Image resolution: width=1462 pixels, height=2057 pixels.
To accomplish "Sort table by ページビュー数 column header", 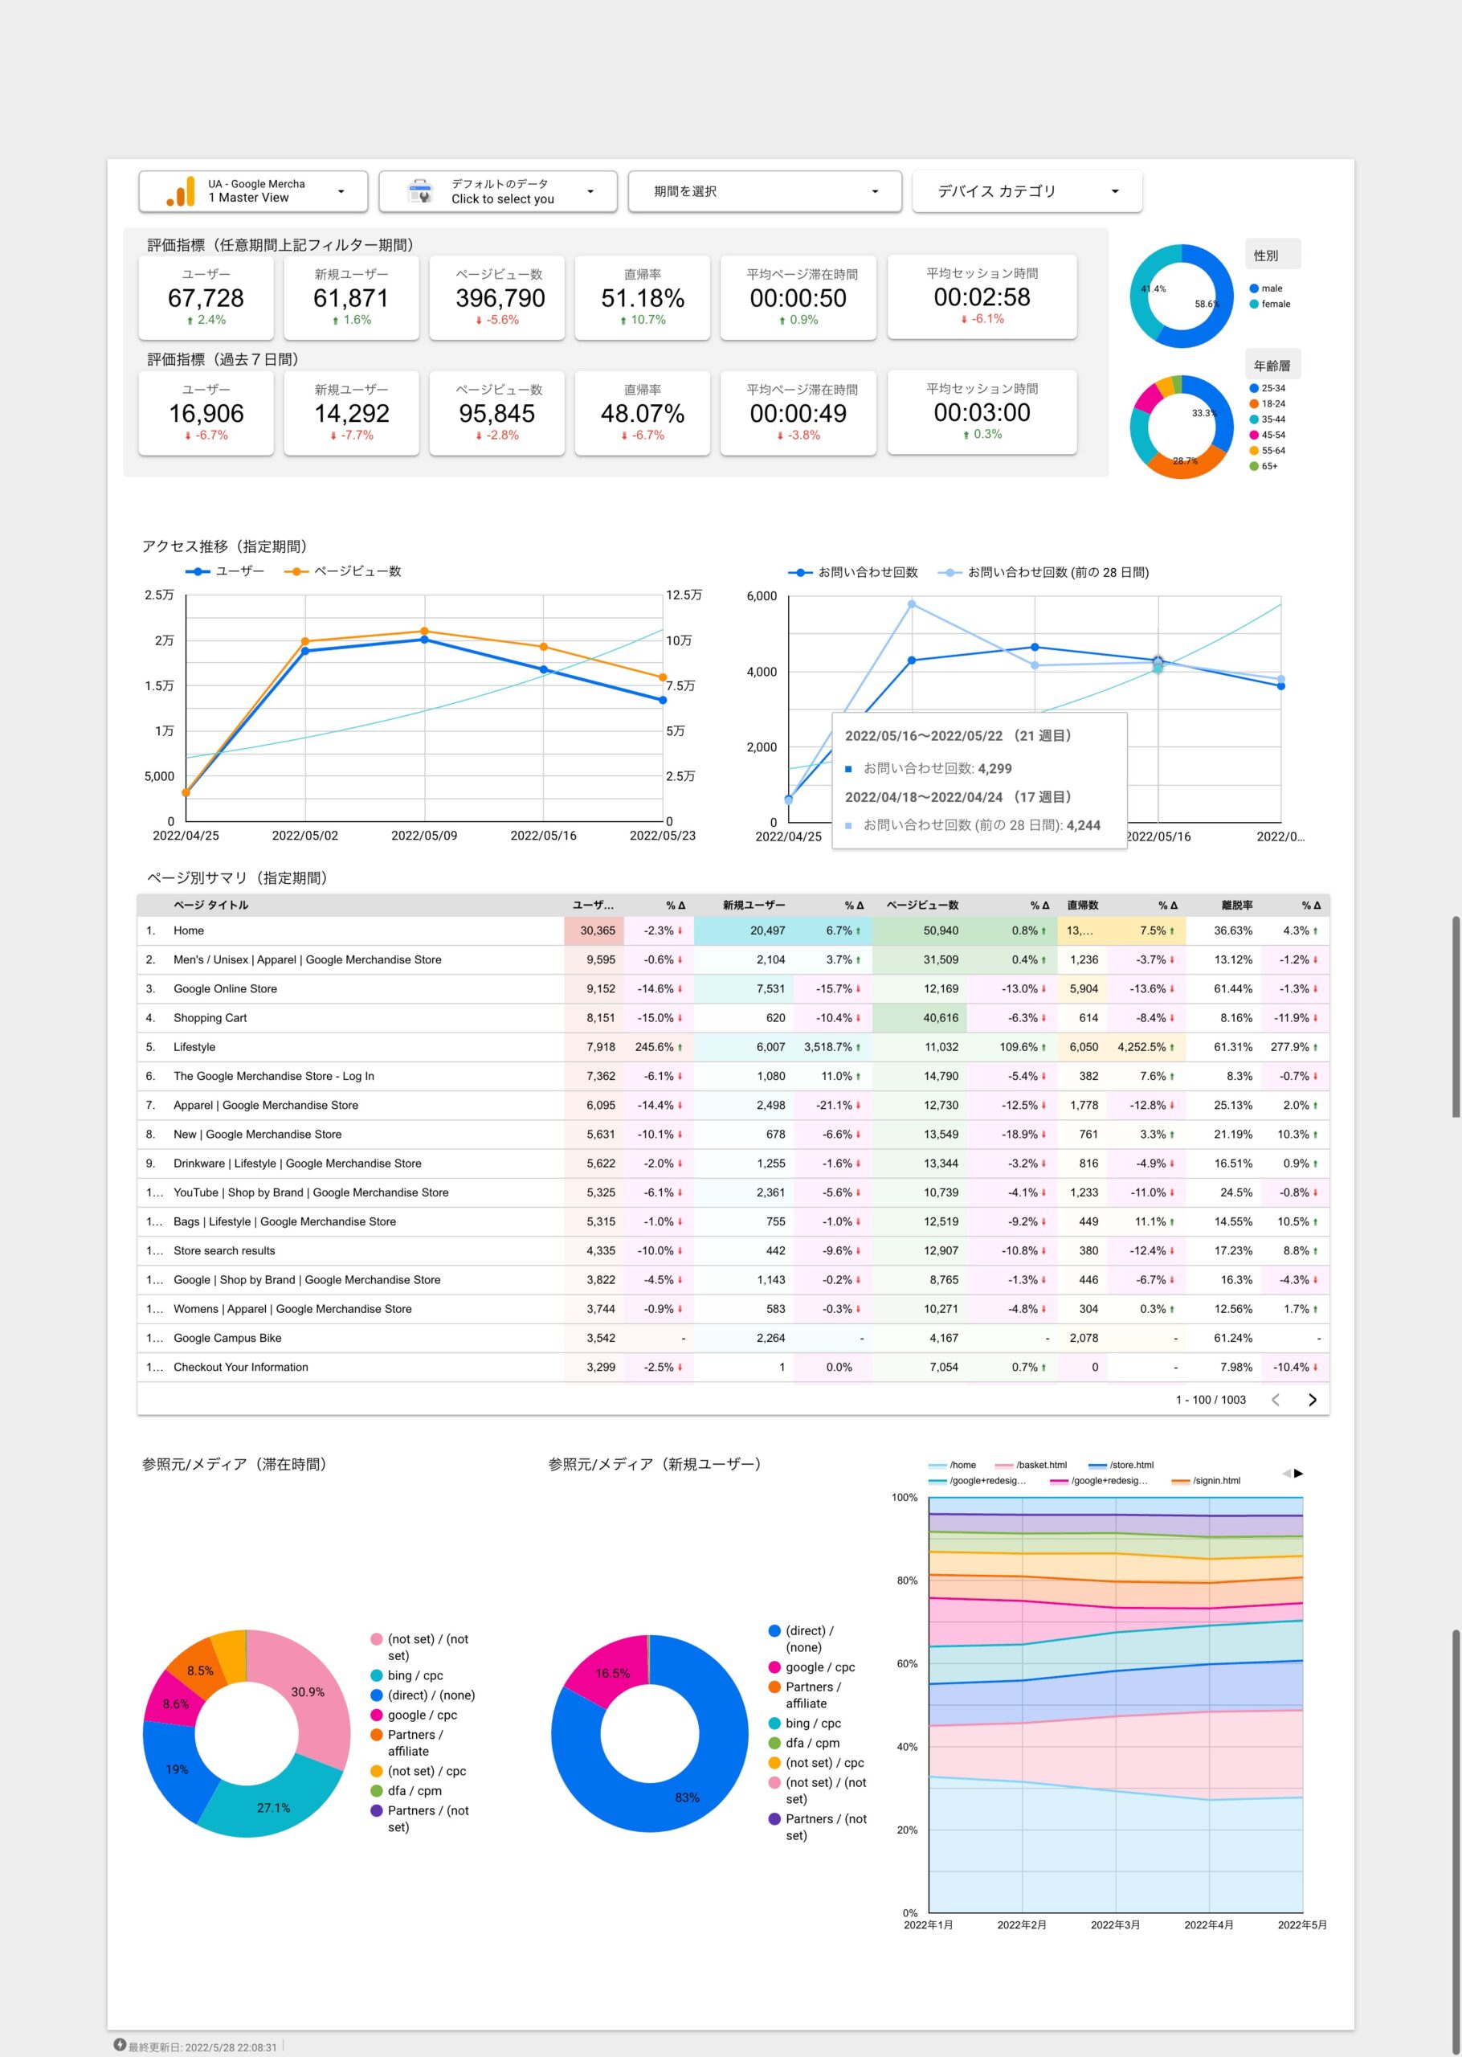I will click(922, 905).
